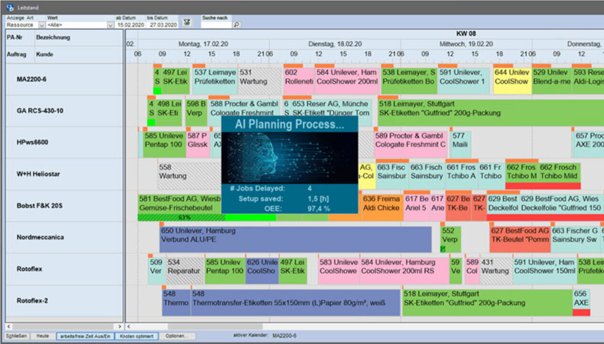604x344 pixels.
Task: Toggle the 'Knoten optimiert' button
Action: point(137,336)
